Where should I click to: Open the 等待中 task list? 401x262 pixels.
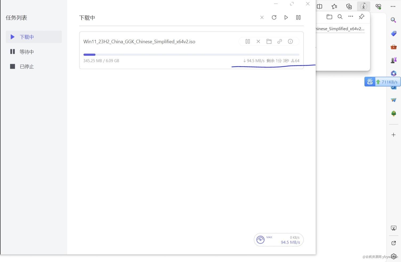point(34,52)
